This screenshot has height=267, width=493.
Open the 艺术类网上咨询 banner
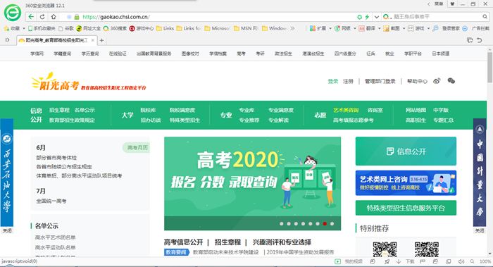pos(406,183)
